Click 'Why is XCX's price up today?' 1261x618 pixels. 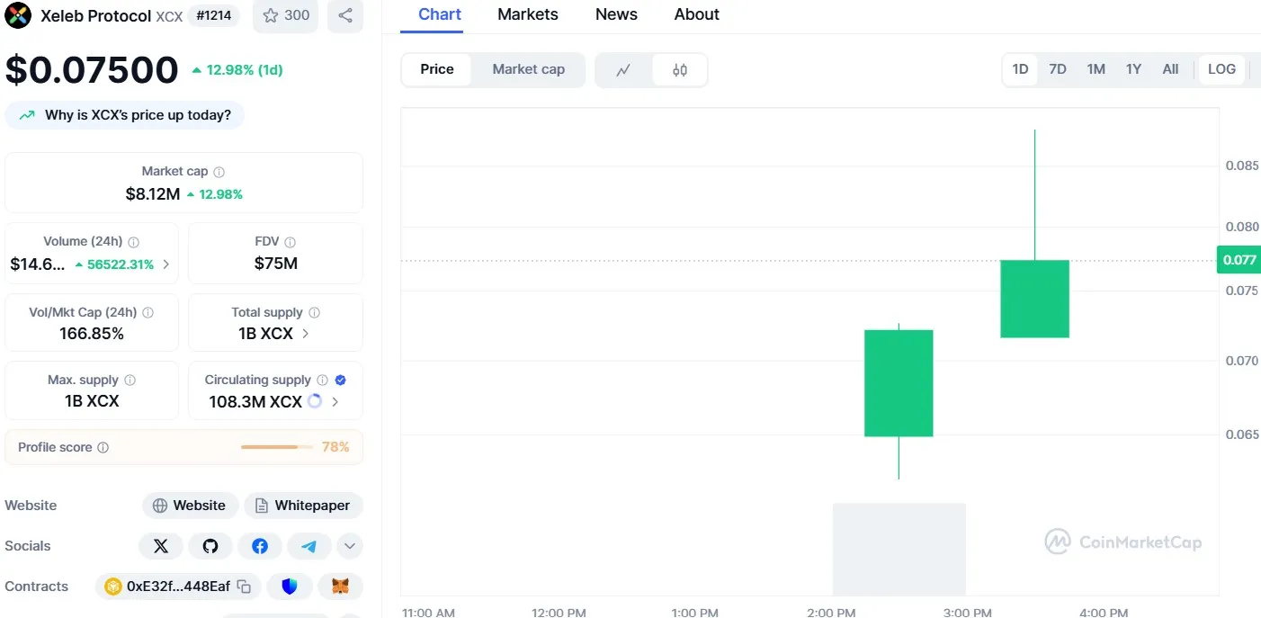125,115
